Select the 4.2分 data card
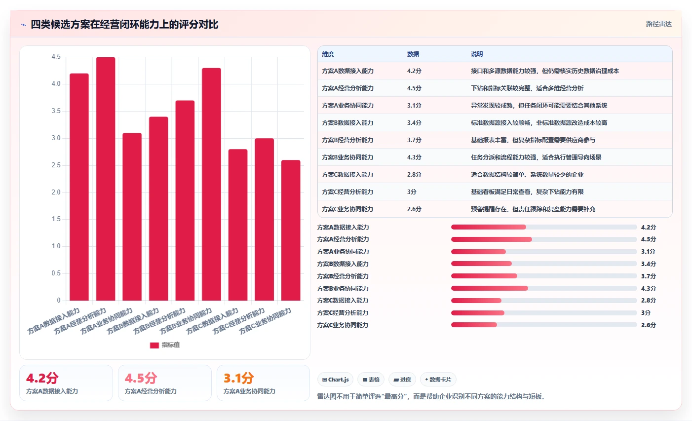The height and width of the screenshot is (421, 692). (x=66, y=383)
